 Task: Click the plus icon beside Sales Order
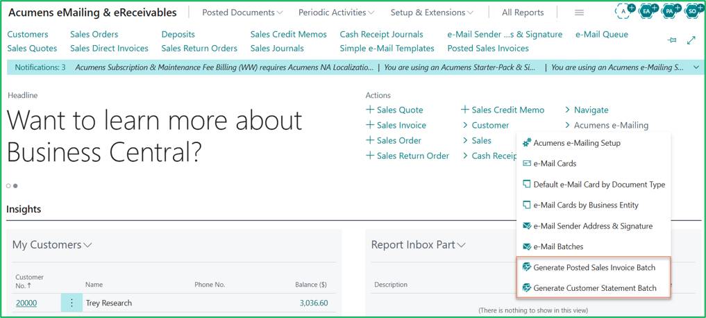click(370, 140)
